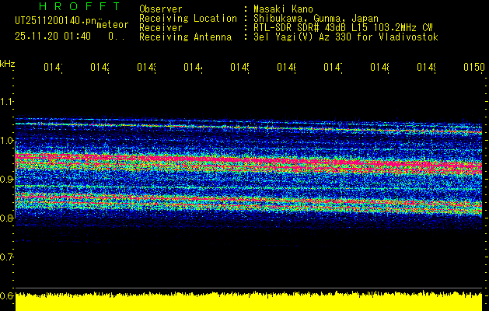Click the 1.0 frequency axis label
The height and width of the screenshot is (311, 489).
[7, 141]
